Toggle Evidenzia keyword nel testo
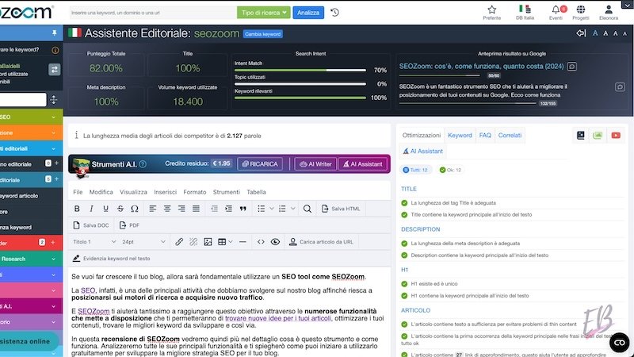The height and width of the screenshot is (357, 634). pos(111,259)
